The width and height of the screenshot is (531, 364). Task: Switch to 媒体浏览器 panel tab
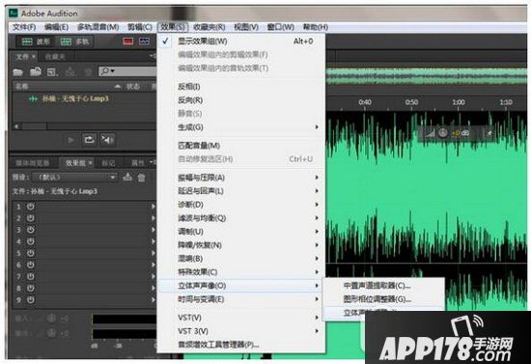coord(33,163)
